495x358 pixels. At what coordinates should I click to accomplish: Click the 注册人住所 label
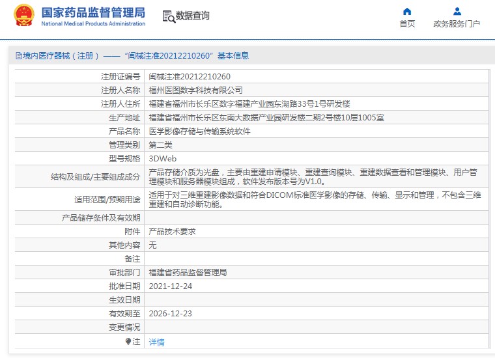[120, 103]
